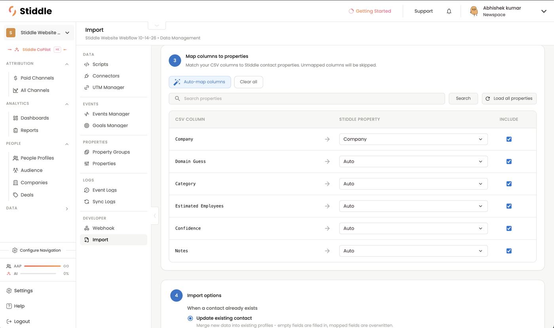Uncheck Include for the Category row
The width and height of the screenshot is (554, 328).
point(509,184)
